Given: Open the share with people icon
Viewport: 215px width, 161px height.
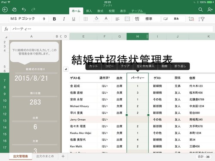Looking at the screenshot, I should (210, 9).
